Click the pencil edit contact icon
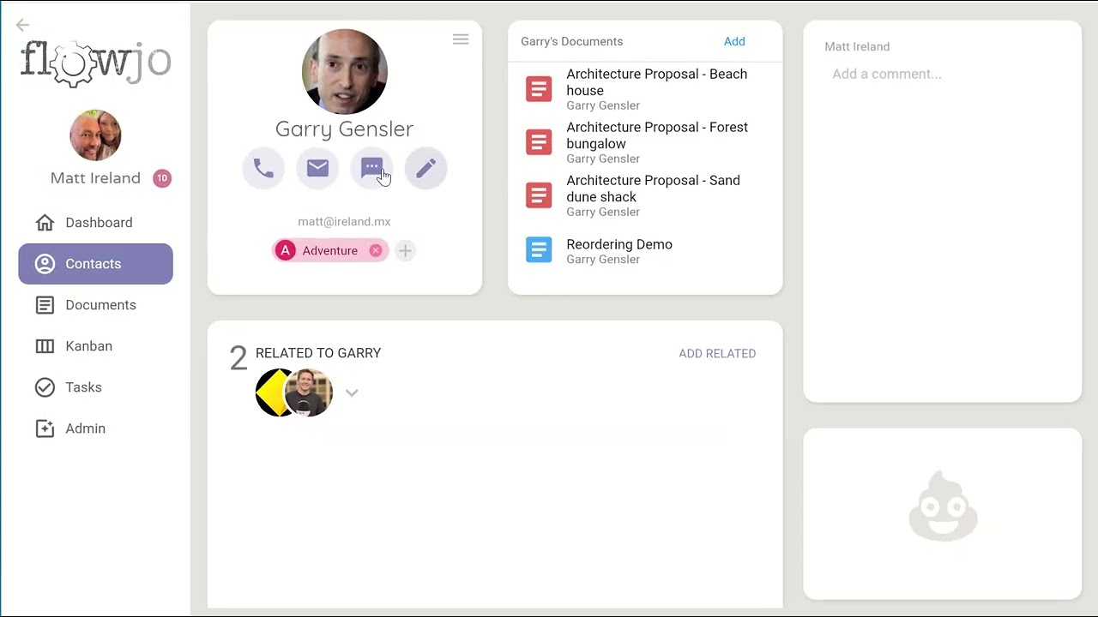The width and height of the screenshot is (1098, 617). point(425,169)
